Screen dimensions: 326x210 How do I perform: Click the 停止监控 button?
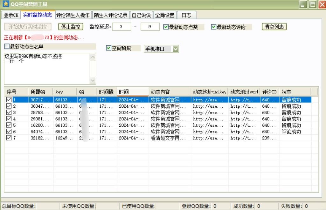coord(71,27)
